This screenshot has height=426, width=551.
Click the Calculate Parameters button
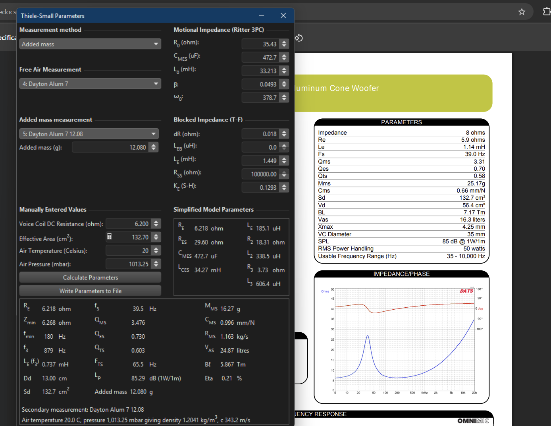tap(90, 278)
